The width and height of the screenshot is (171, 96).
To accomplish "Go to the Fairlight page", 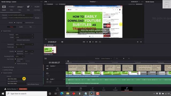I will tap(115, 89).
